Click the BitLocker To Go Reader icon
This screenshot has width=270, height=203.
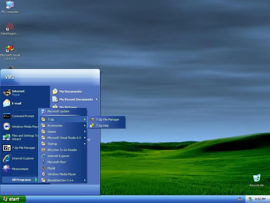(x=44, y=150)
